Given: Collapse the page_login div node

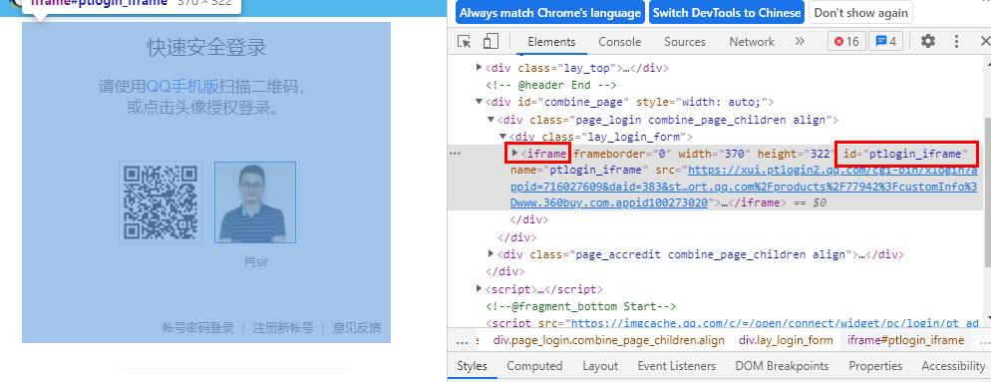Looking at the screenshot, I should 492,120.
